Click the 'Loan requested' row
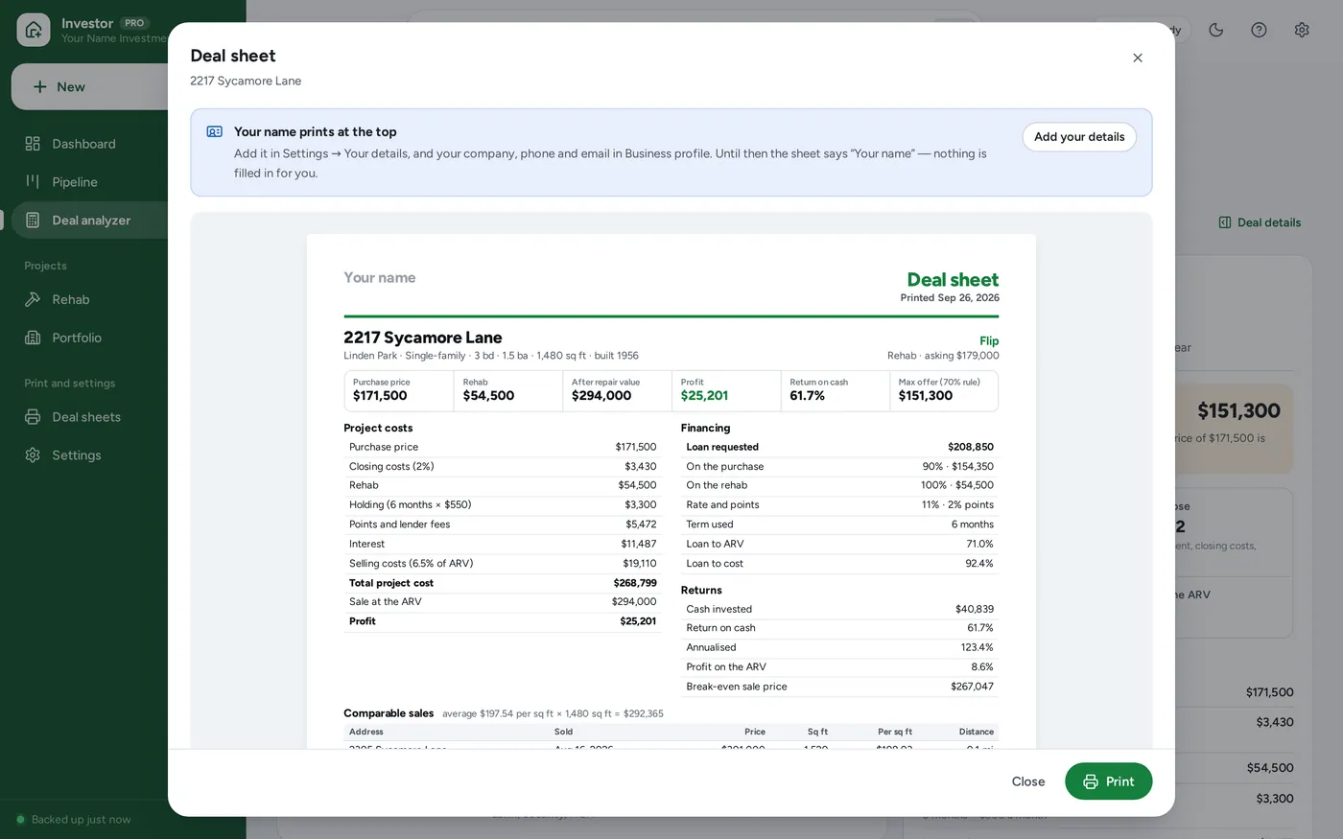The width and height of the screenshot is (1343, 839). click(839, 447)
